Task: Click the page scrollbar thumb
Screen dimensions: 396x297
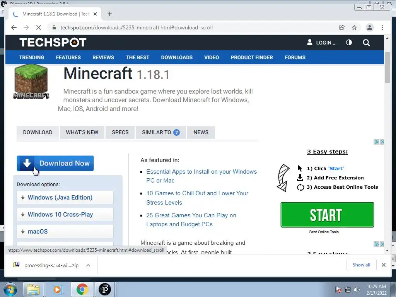Action: 387,67
